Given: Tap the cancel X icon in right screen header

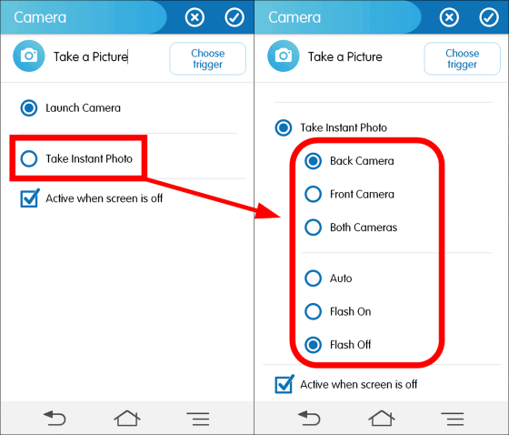Looking at the screenshot, I should tap(449, 17).
